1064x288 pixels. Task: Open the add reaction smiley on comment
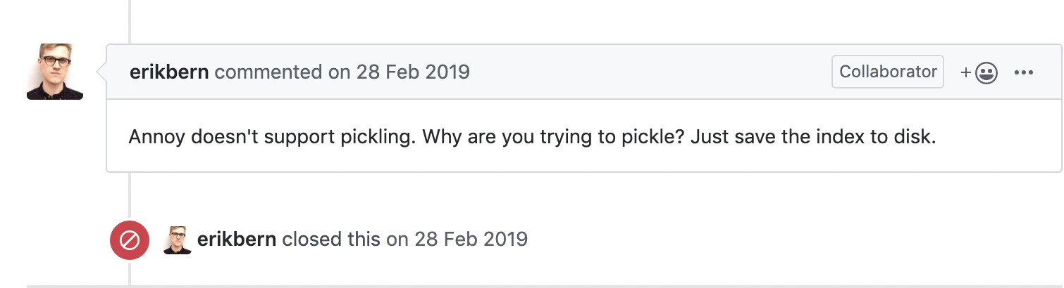[x=986, y=72]
